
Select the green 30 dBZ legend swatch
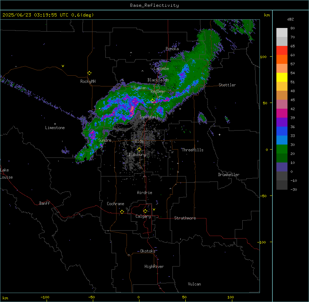(x=282, y=149)
